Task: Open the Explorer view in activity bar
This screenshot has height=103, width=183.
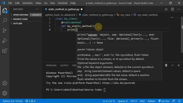Action: coord(5,11)
